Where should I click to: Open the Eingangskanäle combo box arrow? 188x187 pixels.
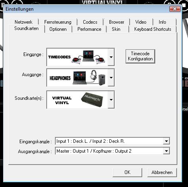coord(166,141)
